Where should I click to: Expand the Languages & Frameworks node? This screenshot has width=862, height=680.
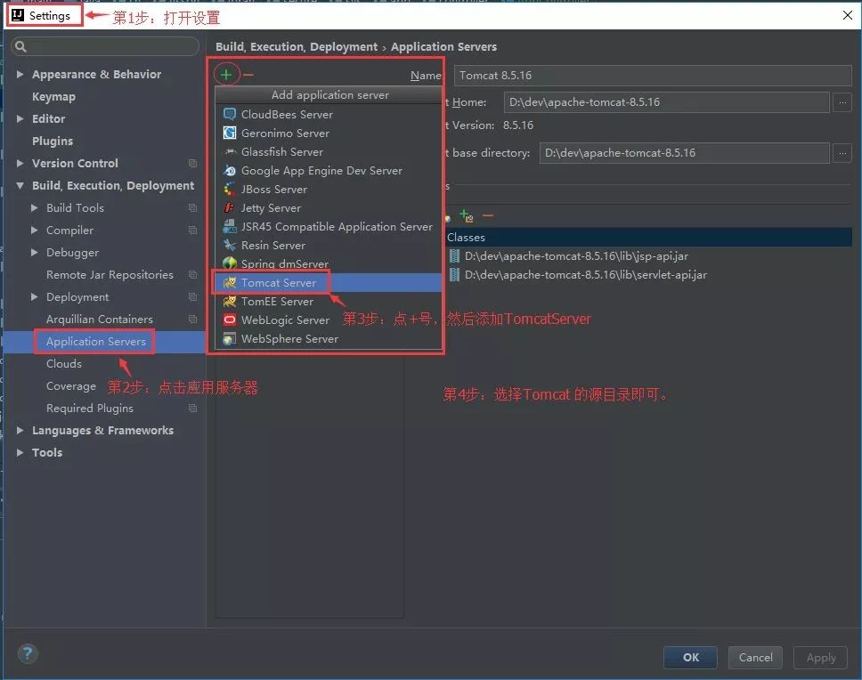19,430
